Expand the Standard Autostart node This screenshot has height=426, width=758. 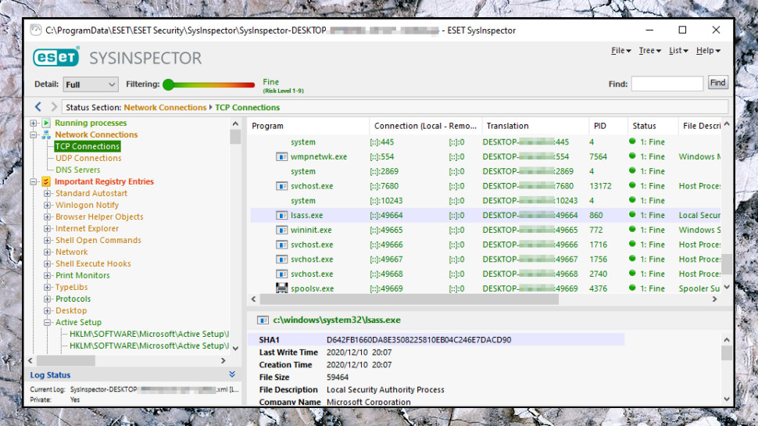point(48,193)
